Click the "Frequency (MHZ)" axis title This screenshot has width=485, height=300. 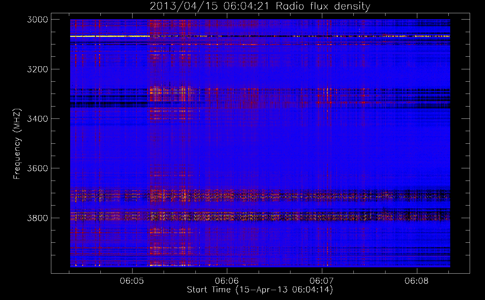[x=17, y=144]
